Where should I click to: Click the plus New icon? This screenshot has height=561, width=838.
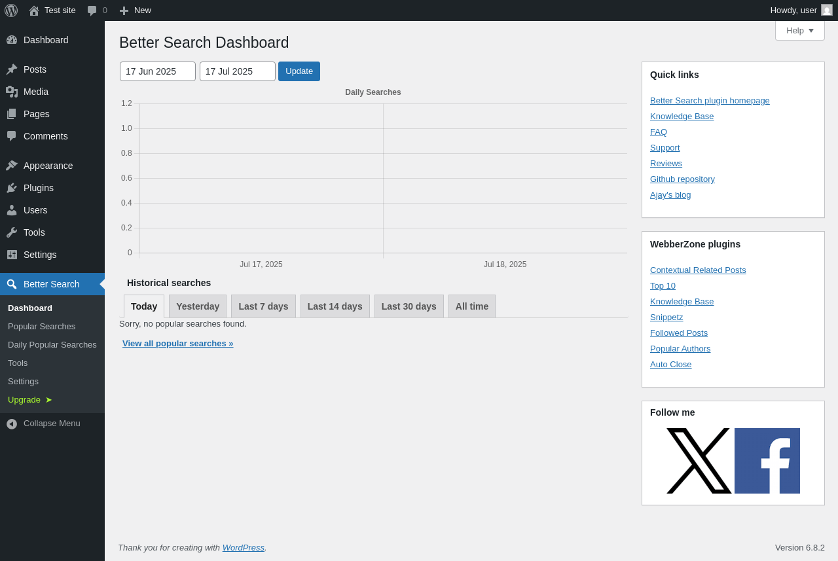click(x=124, y=10)
